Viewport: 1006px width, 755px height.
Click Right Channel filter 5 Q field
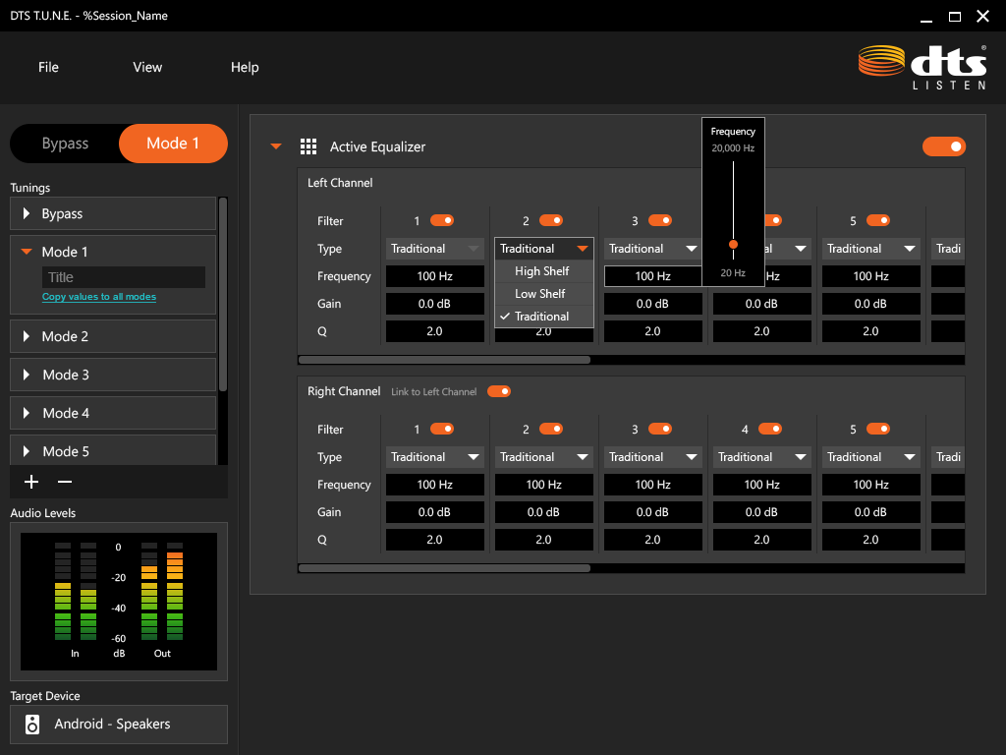click(871, 540)
